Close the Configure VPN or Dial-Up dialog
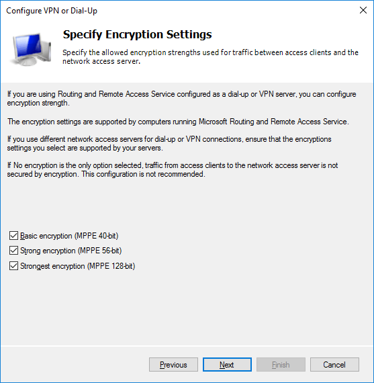374x383 pixels. click(x=363, y=10)
